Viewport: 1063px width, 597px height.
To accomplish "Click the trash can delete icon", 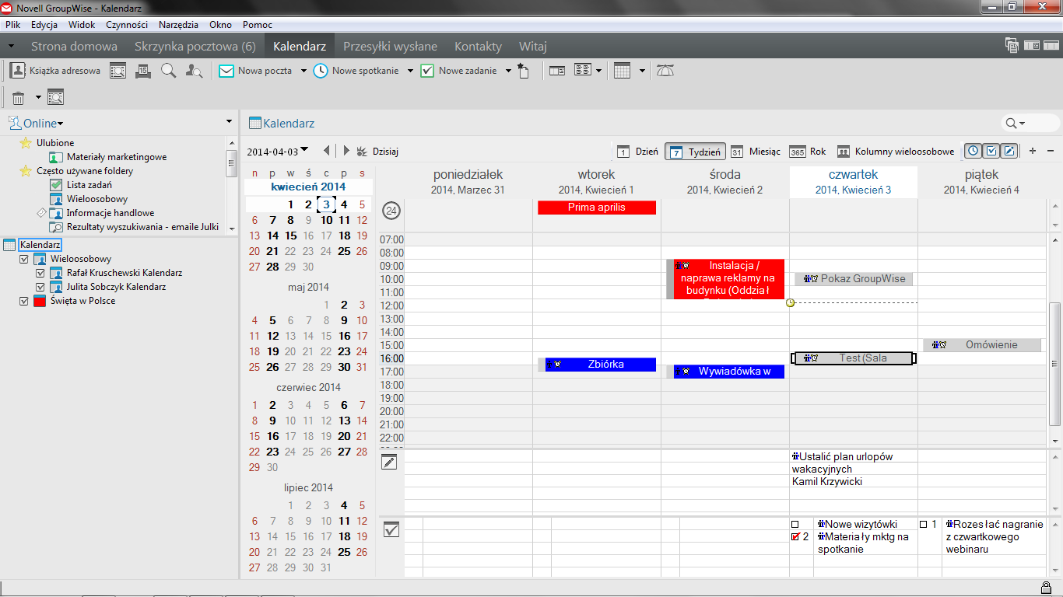I will [18, 97].
